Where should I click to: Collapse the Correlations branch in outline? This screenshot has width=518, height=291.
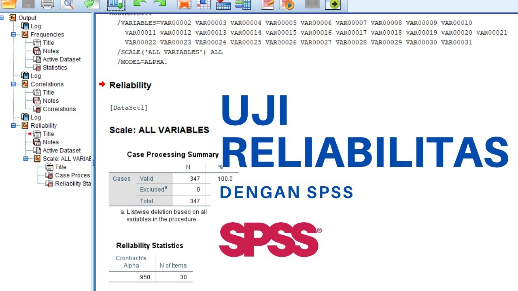pos(13,84)
